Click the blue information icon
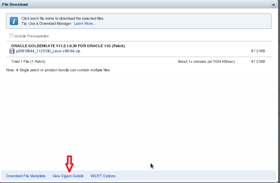This screenshot has width=280, height=183. (x=14, y=21)
